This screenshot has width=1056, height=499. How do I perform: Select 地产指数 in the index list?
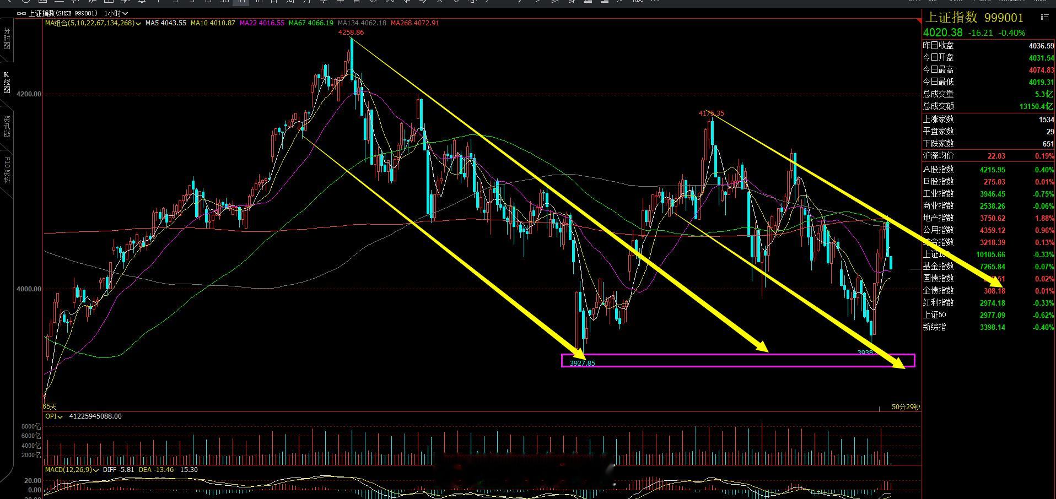click(989, 218)
